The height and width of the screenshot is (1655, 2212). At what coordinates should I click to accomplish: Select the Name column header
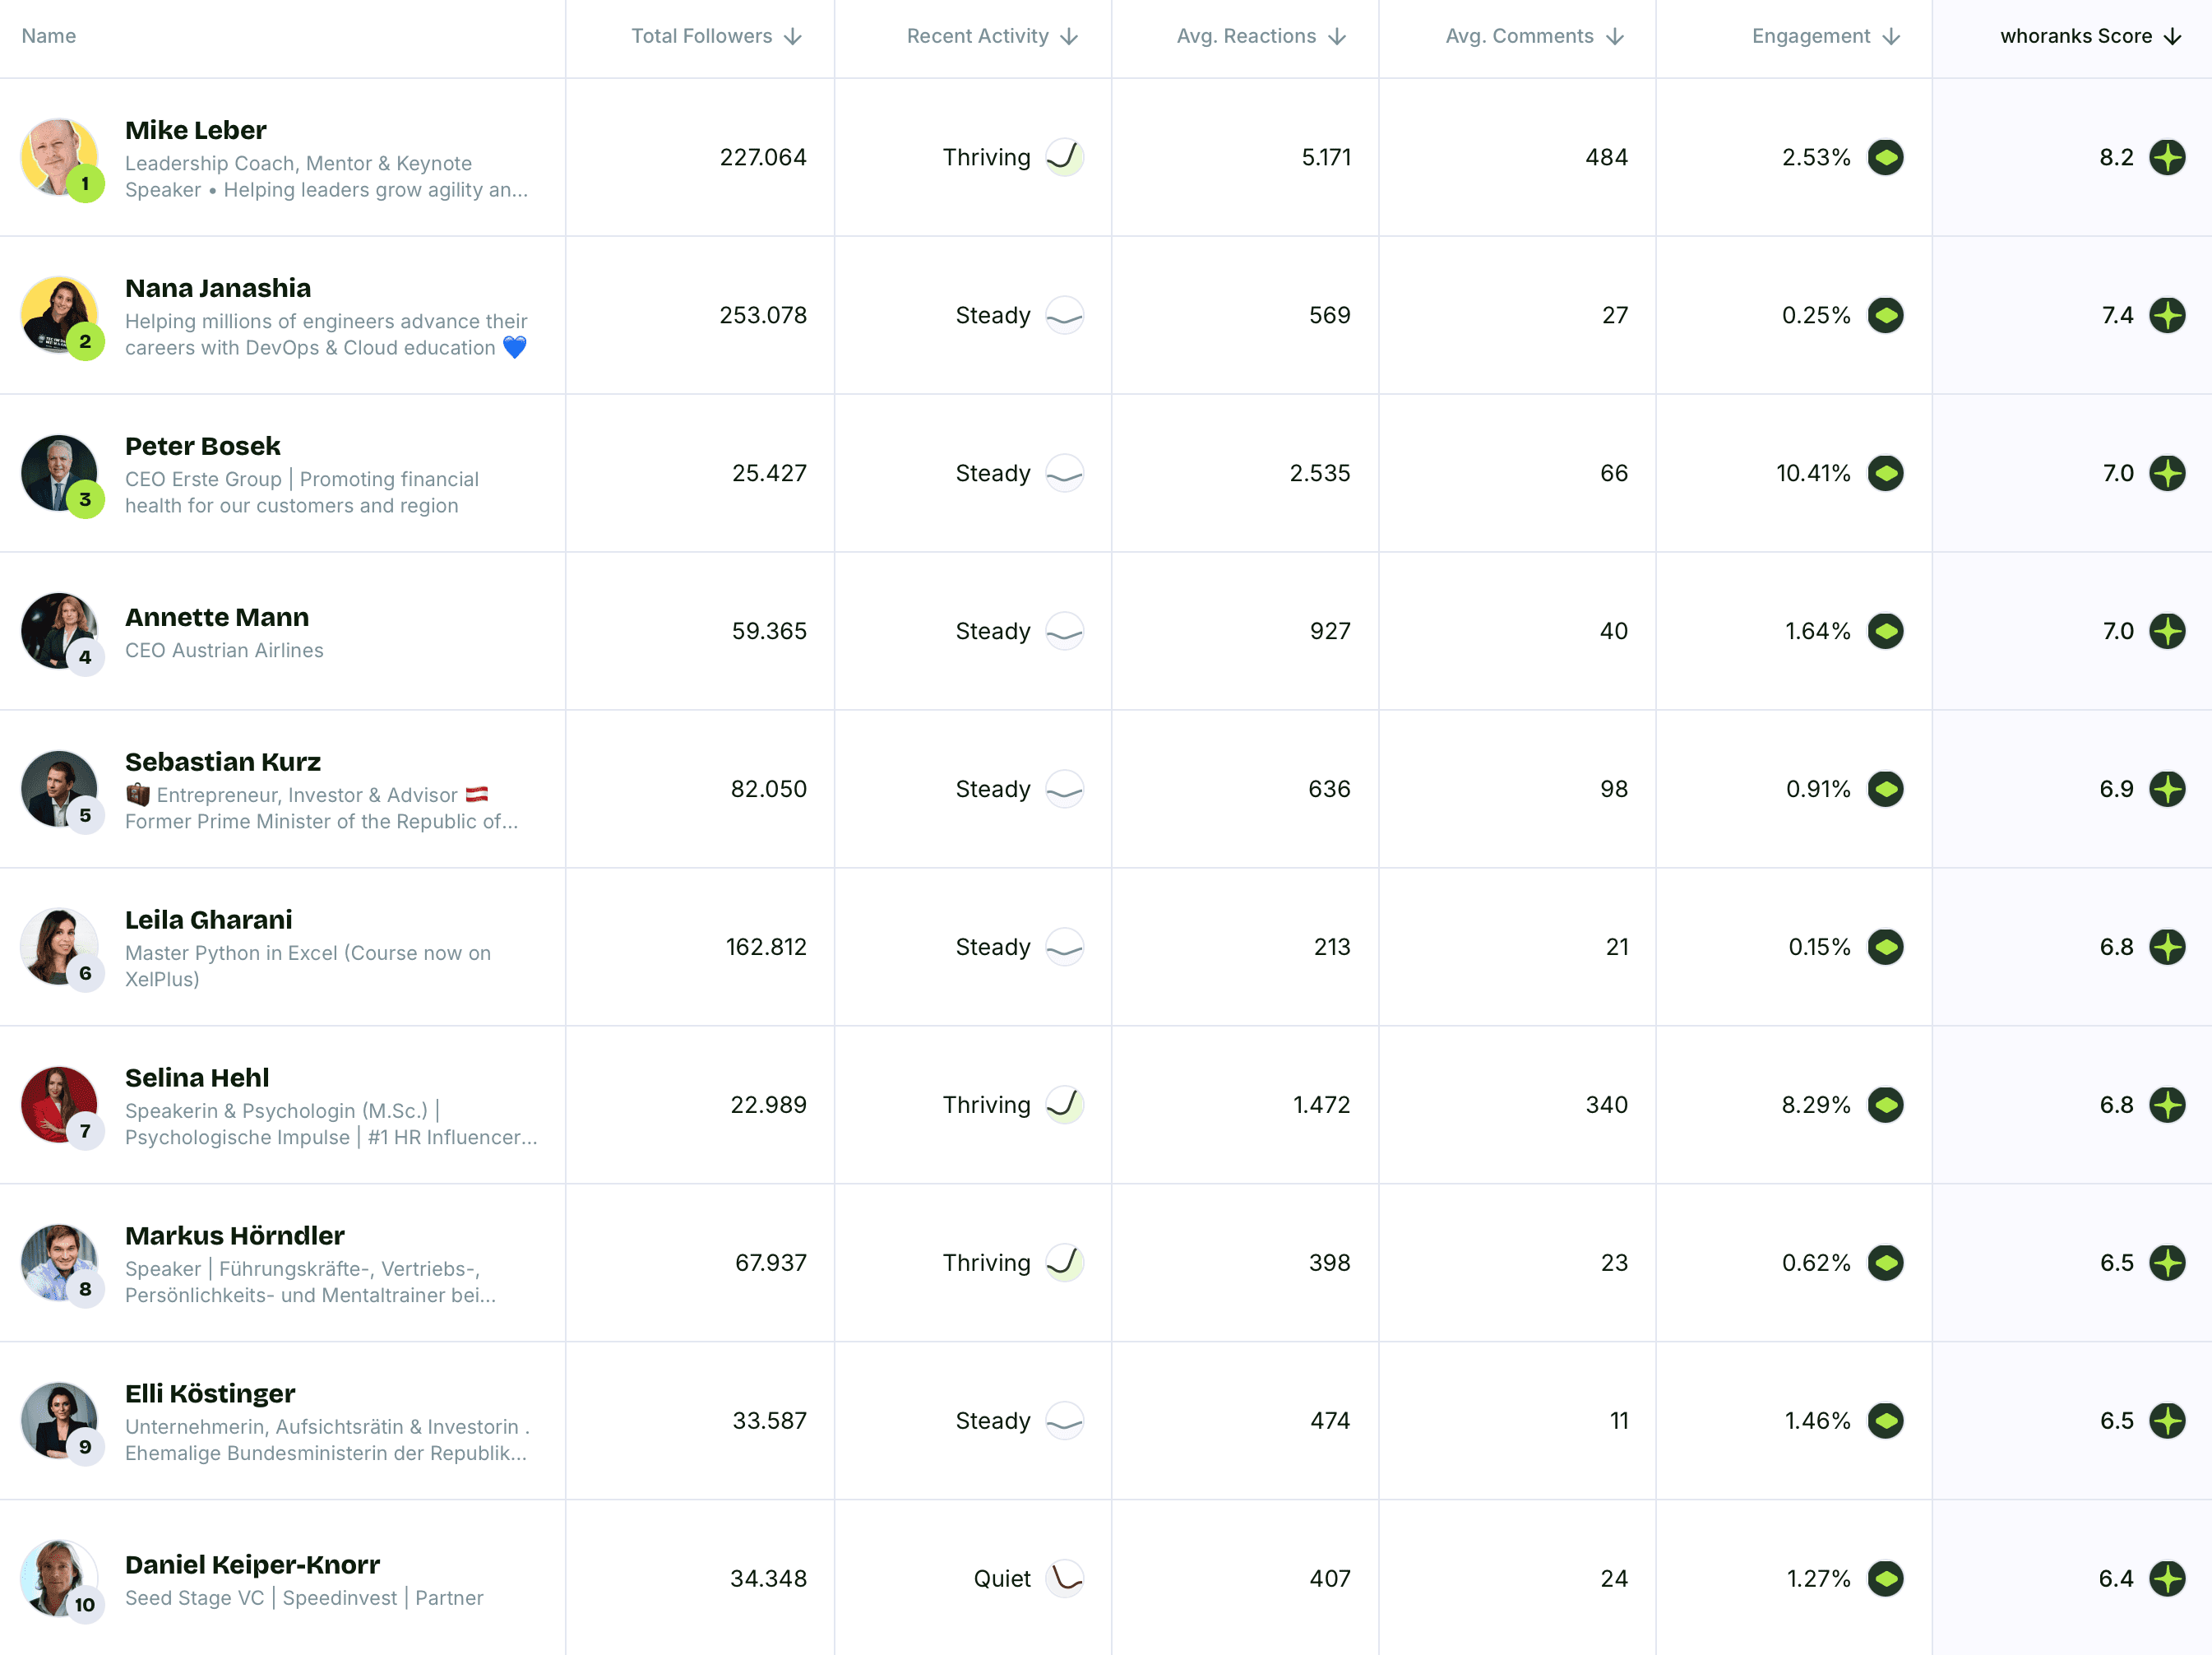48,36
